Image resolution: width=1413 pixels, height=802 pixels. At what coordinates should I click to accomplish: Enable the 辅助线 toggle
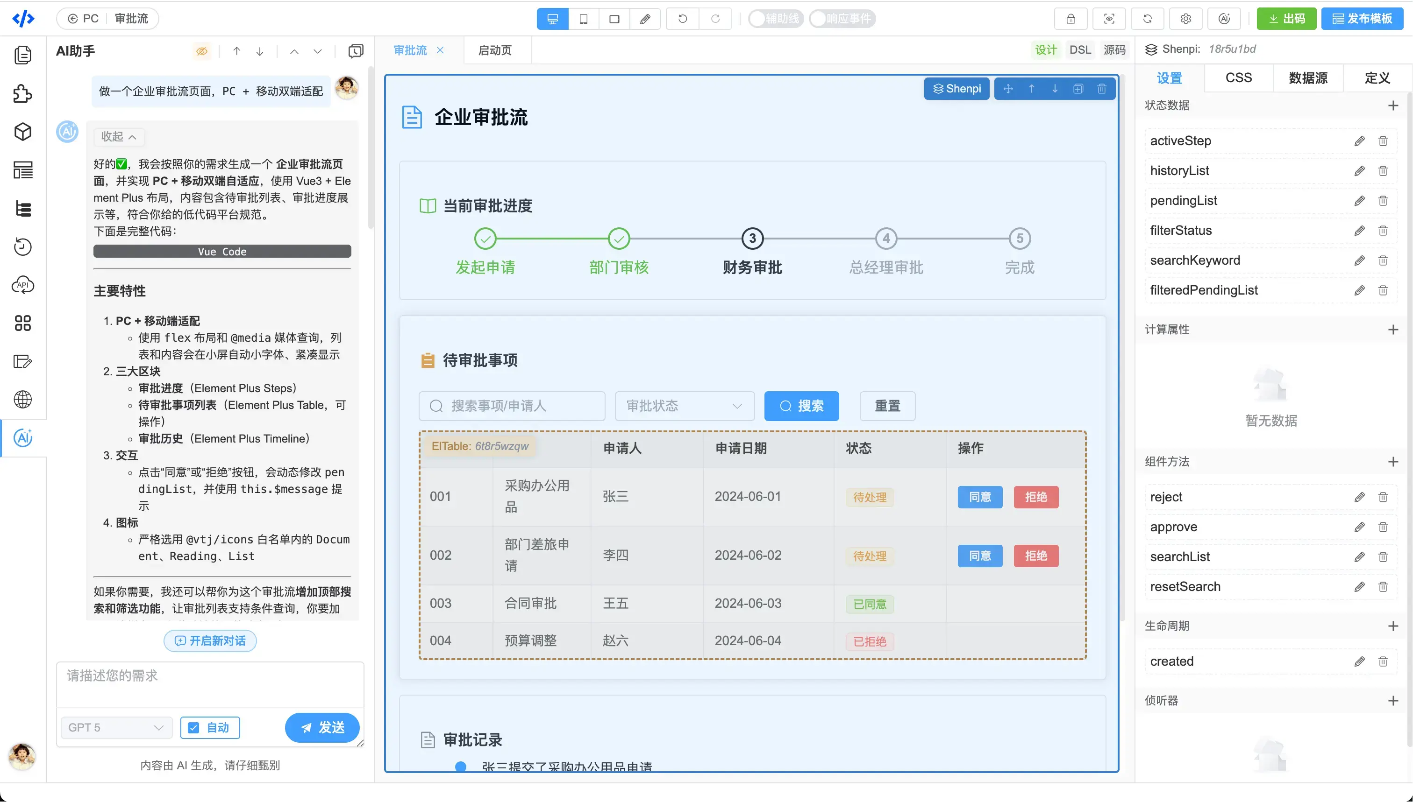(758, 18)
